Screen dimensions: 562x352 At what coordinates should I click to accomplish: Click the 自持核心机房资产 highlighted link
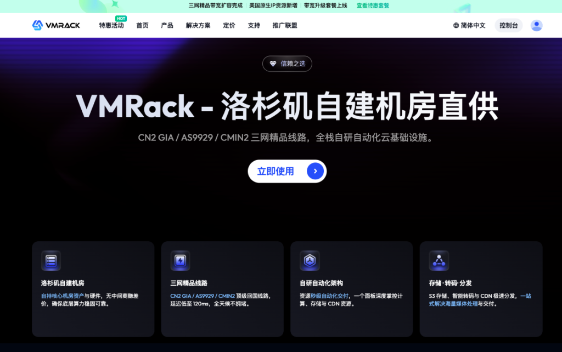point(63,296)
